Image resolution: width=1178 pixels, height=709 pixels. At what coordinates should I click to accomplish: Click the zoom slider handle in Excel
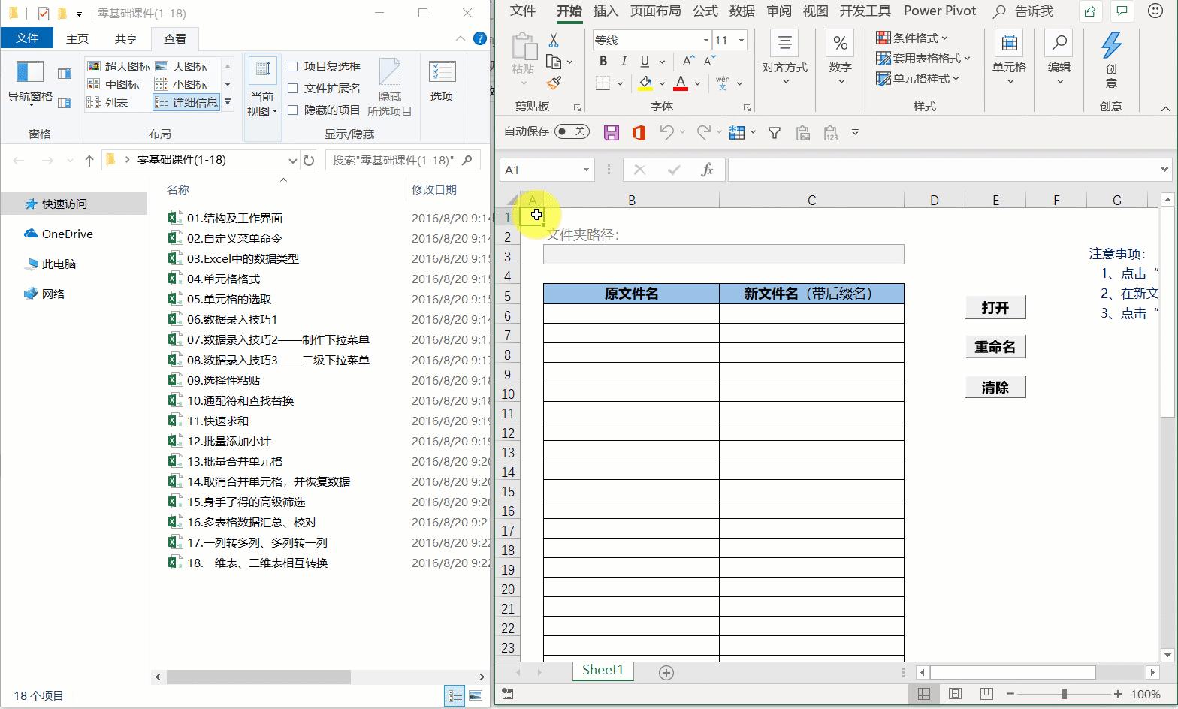click(1064, 695)
